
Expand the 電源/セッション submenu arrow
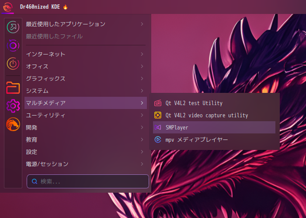[x=142, y=164]
